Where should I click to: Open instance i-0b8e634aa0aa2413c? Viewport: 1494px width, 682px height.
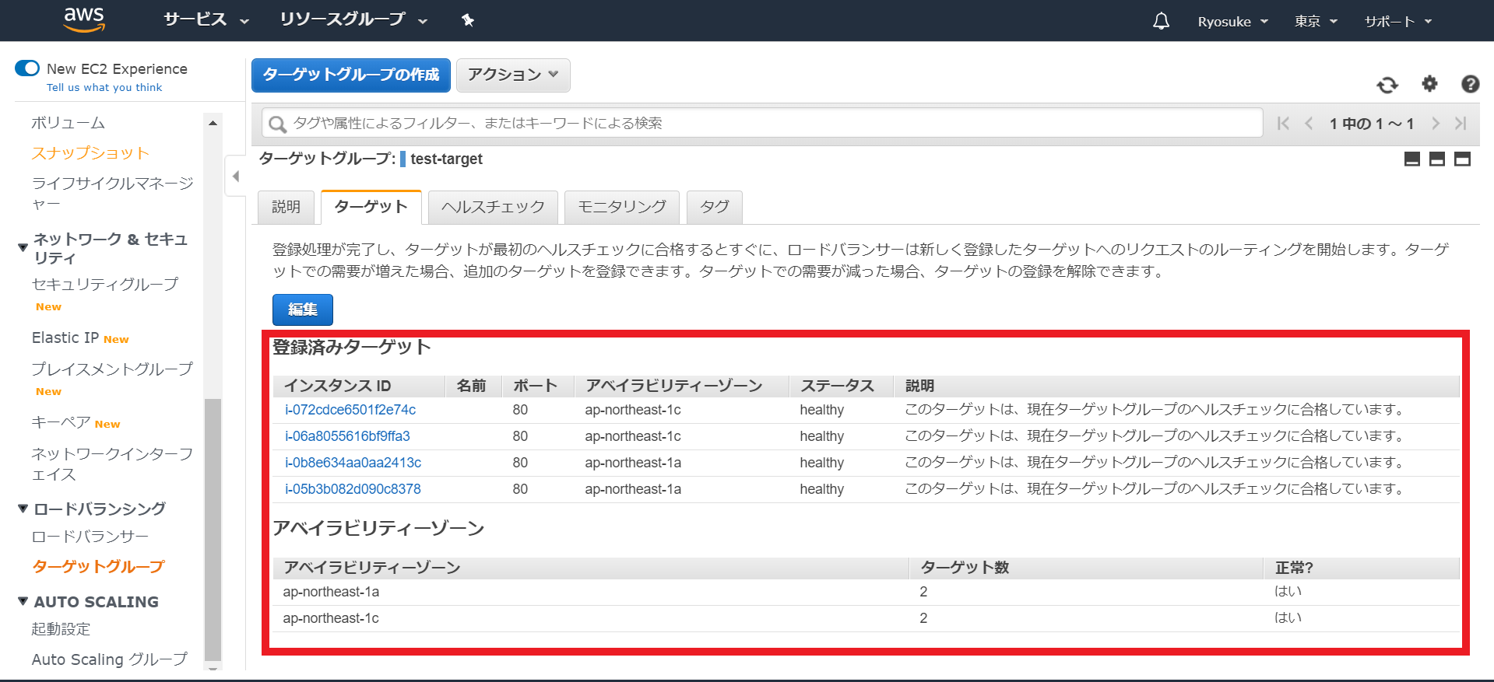[353, 463]
